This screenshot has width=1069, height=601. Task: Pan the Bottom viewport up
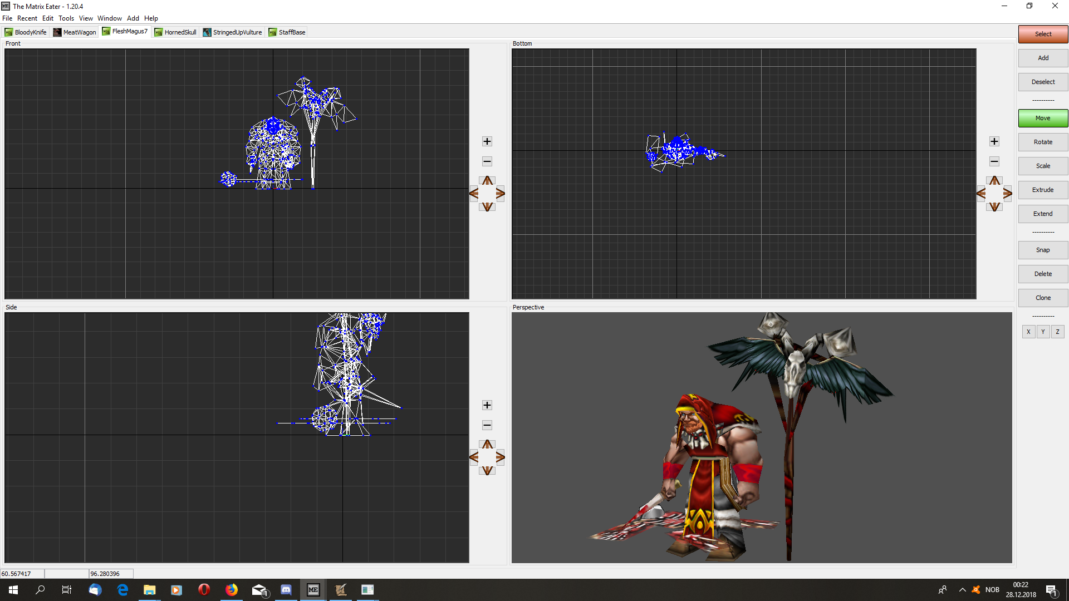pyautogui.click(x=994, y=180)
